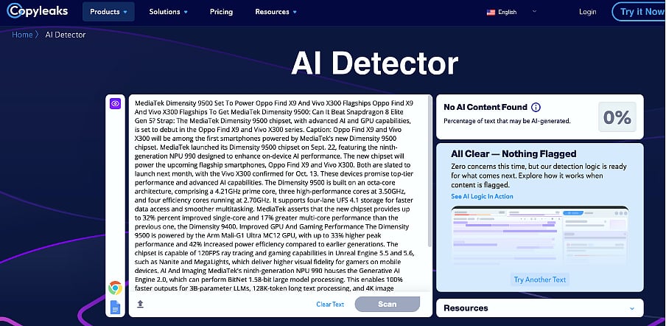Click the Chrome extension icon
Screen dimensions: 666x326
[x=115, y=288]
